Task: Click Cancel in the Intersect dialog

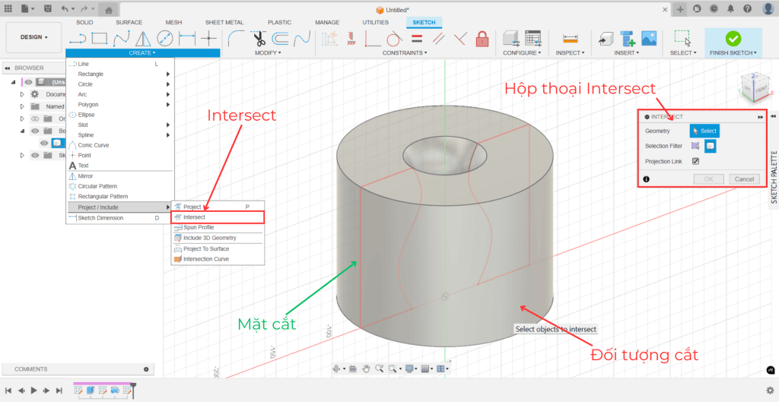Action: pyautogui.click(x=743, y=179)
